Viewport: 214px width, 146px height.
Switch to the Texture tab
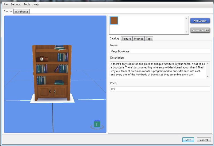[x=126, y=39]
